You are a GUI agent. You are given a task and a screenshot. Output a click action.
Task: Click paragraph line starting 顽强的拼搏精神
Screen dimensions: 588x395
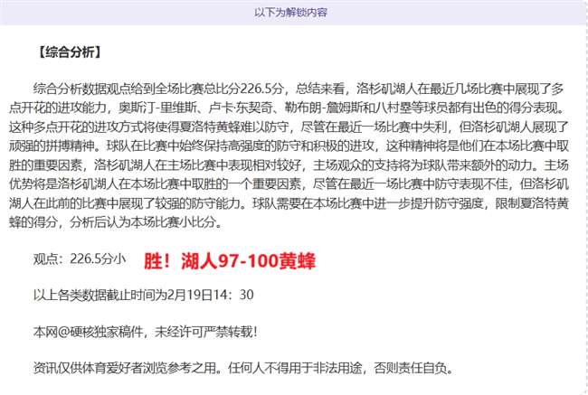click(x=289, y=146)
